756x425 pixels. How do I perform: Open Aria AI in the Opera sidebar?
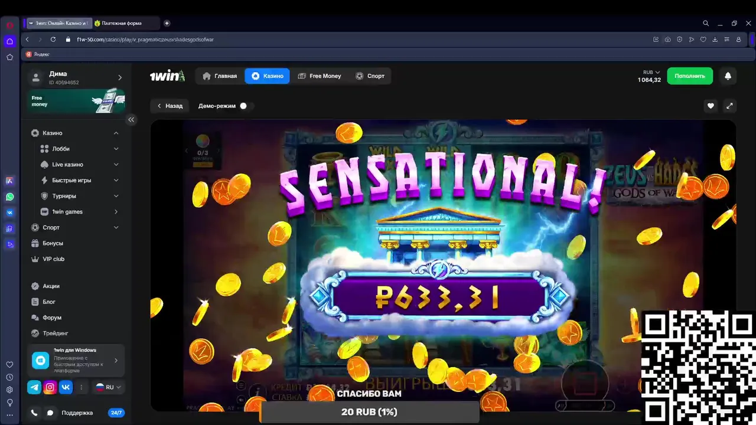pyautogui.click(x=9, y=181)
